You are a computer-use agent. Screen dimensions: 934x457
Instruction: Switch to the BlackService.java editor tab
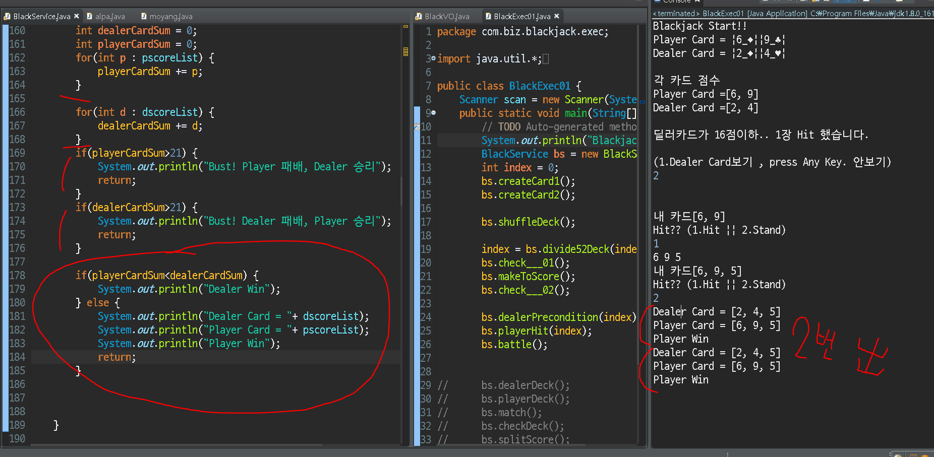pyautogui.click(x=41, y=17)
